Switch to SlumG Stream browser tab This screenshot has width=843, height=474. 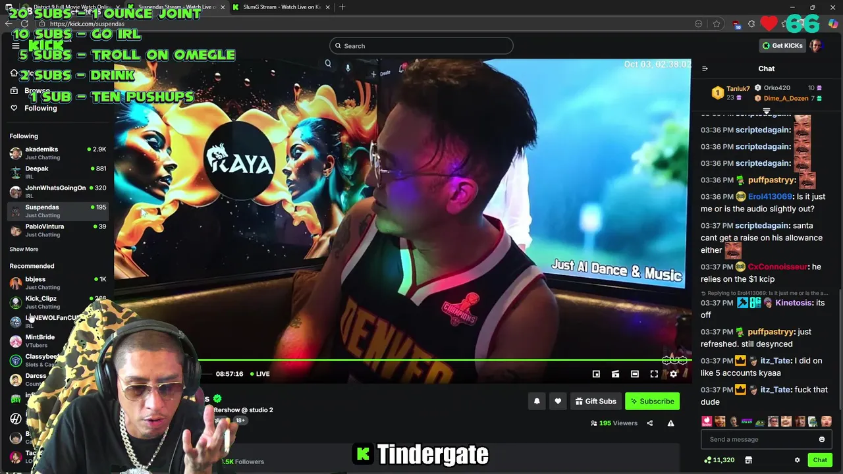tap(282, 7)
